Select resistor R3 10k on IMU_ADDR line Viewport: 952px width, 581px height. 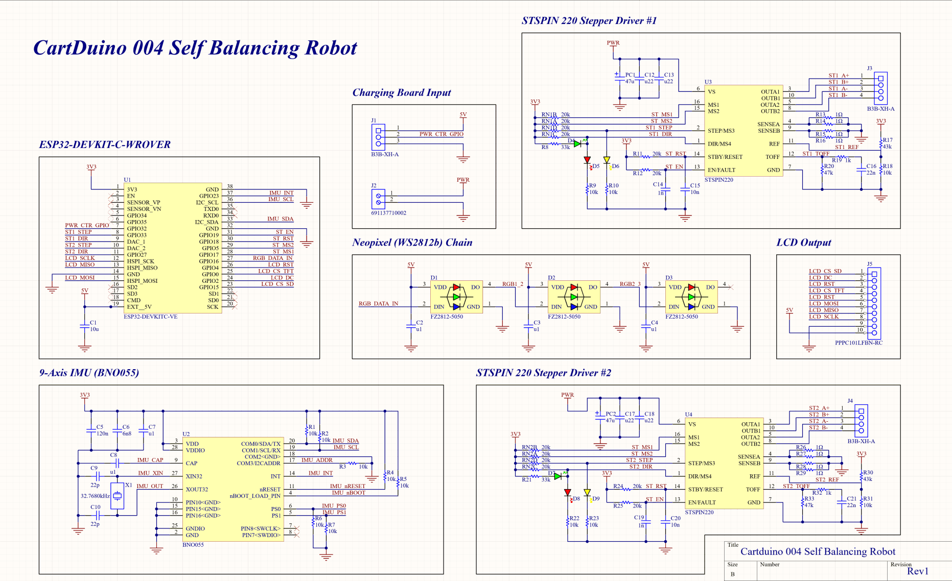[352, 464]
